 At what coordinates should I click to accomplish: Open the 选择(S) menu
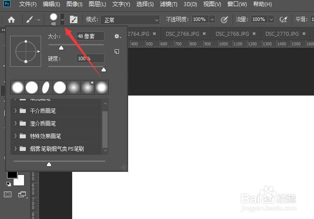tap(145, 4)
